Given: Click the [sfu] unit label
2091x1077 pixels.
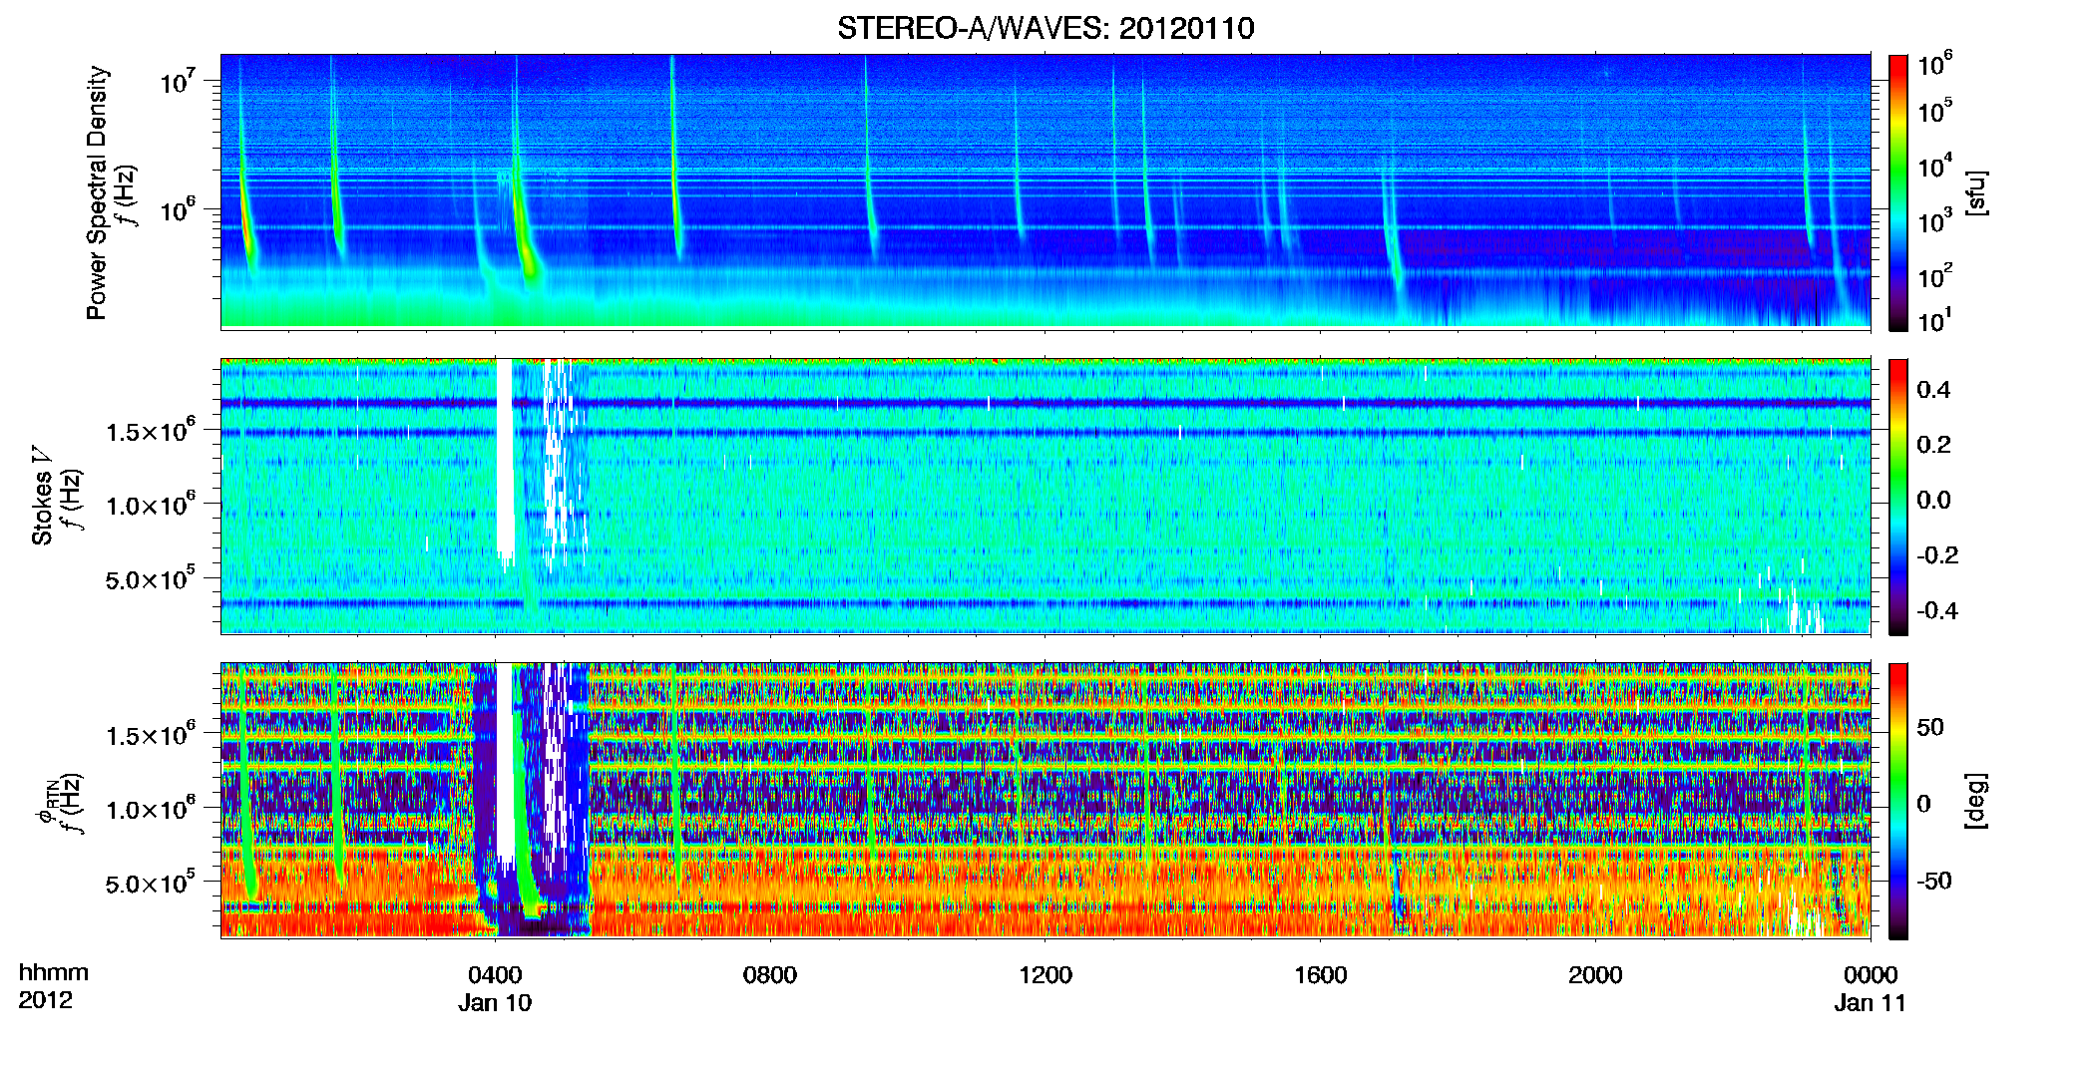Looking at the screenshot, I should [1976, 192].
